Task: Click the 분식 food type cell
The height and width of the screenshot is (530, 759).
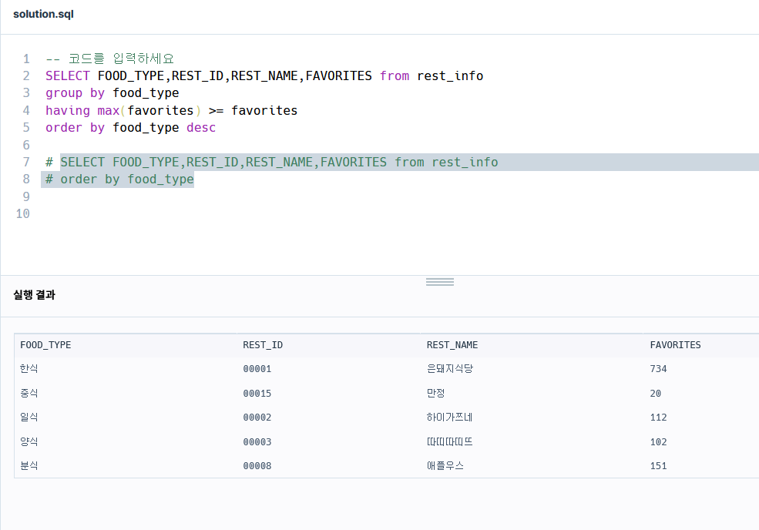Action: (x=29, y=465)
